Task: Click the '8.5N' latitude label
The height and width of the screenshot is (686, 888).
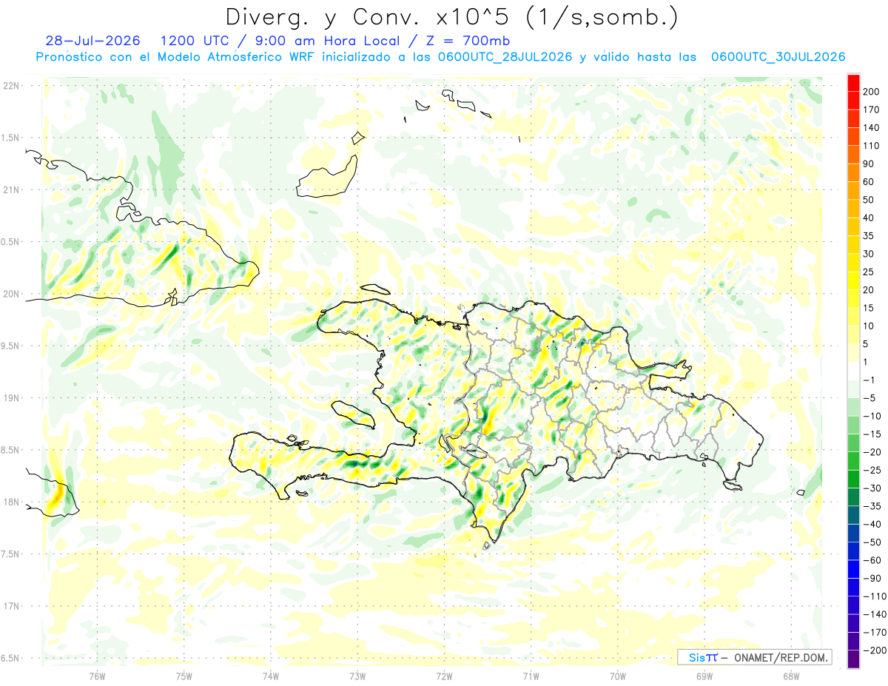Action: coord(11,450)
